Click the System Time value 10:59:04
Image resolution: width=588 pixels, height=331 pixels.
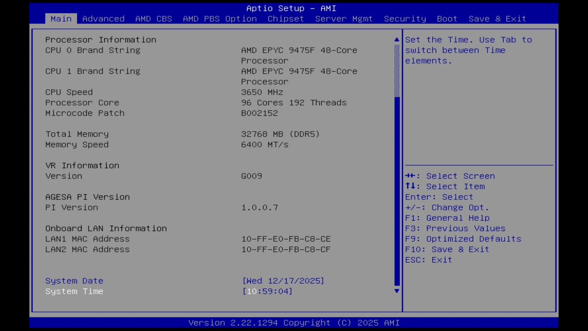tap(267, 291)
